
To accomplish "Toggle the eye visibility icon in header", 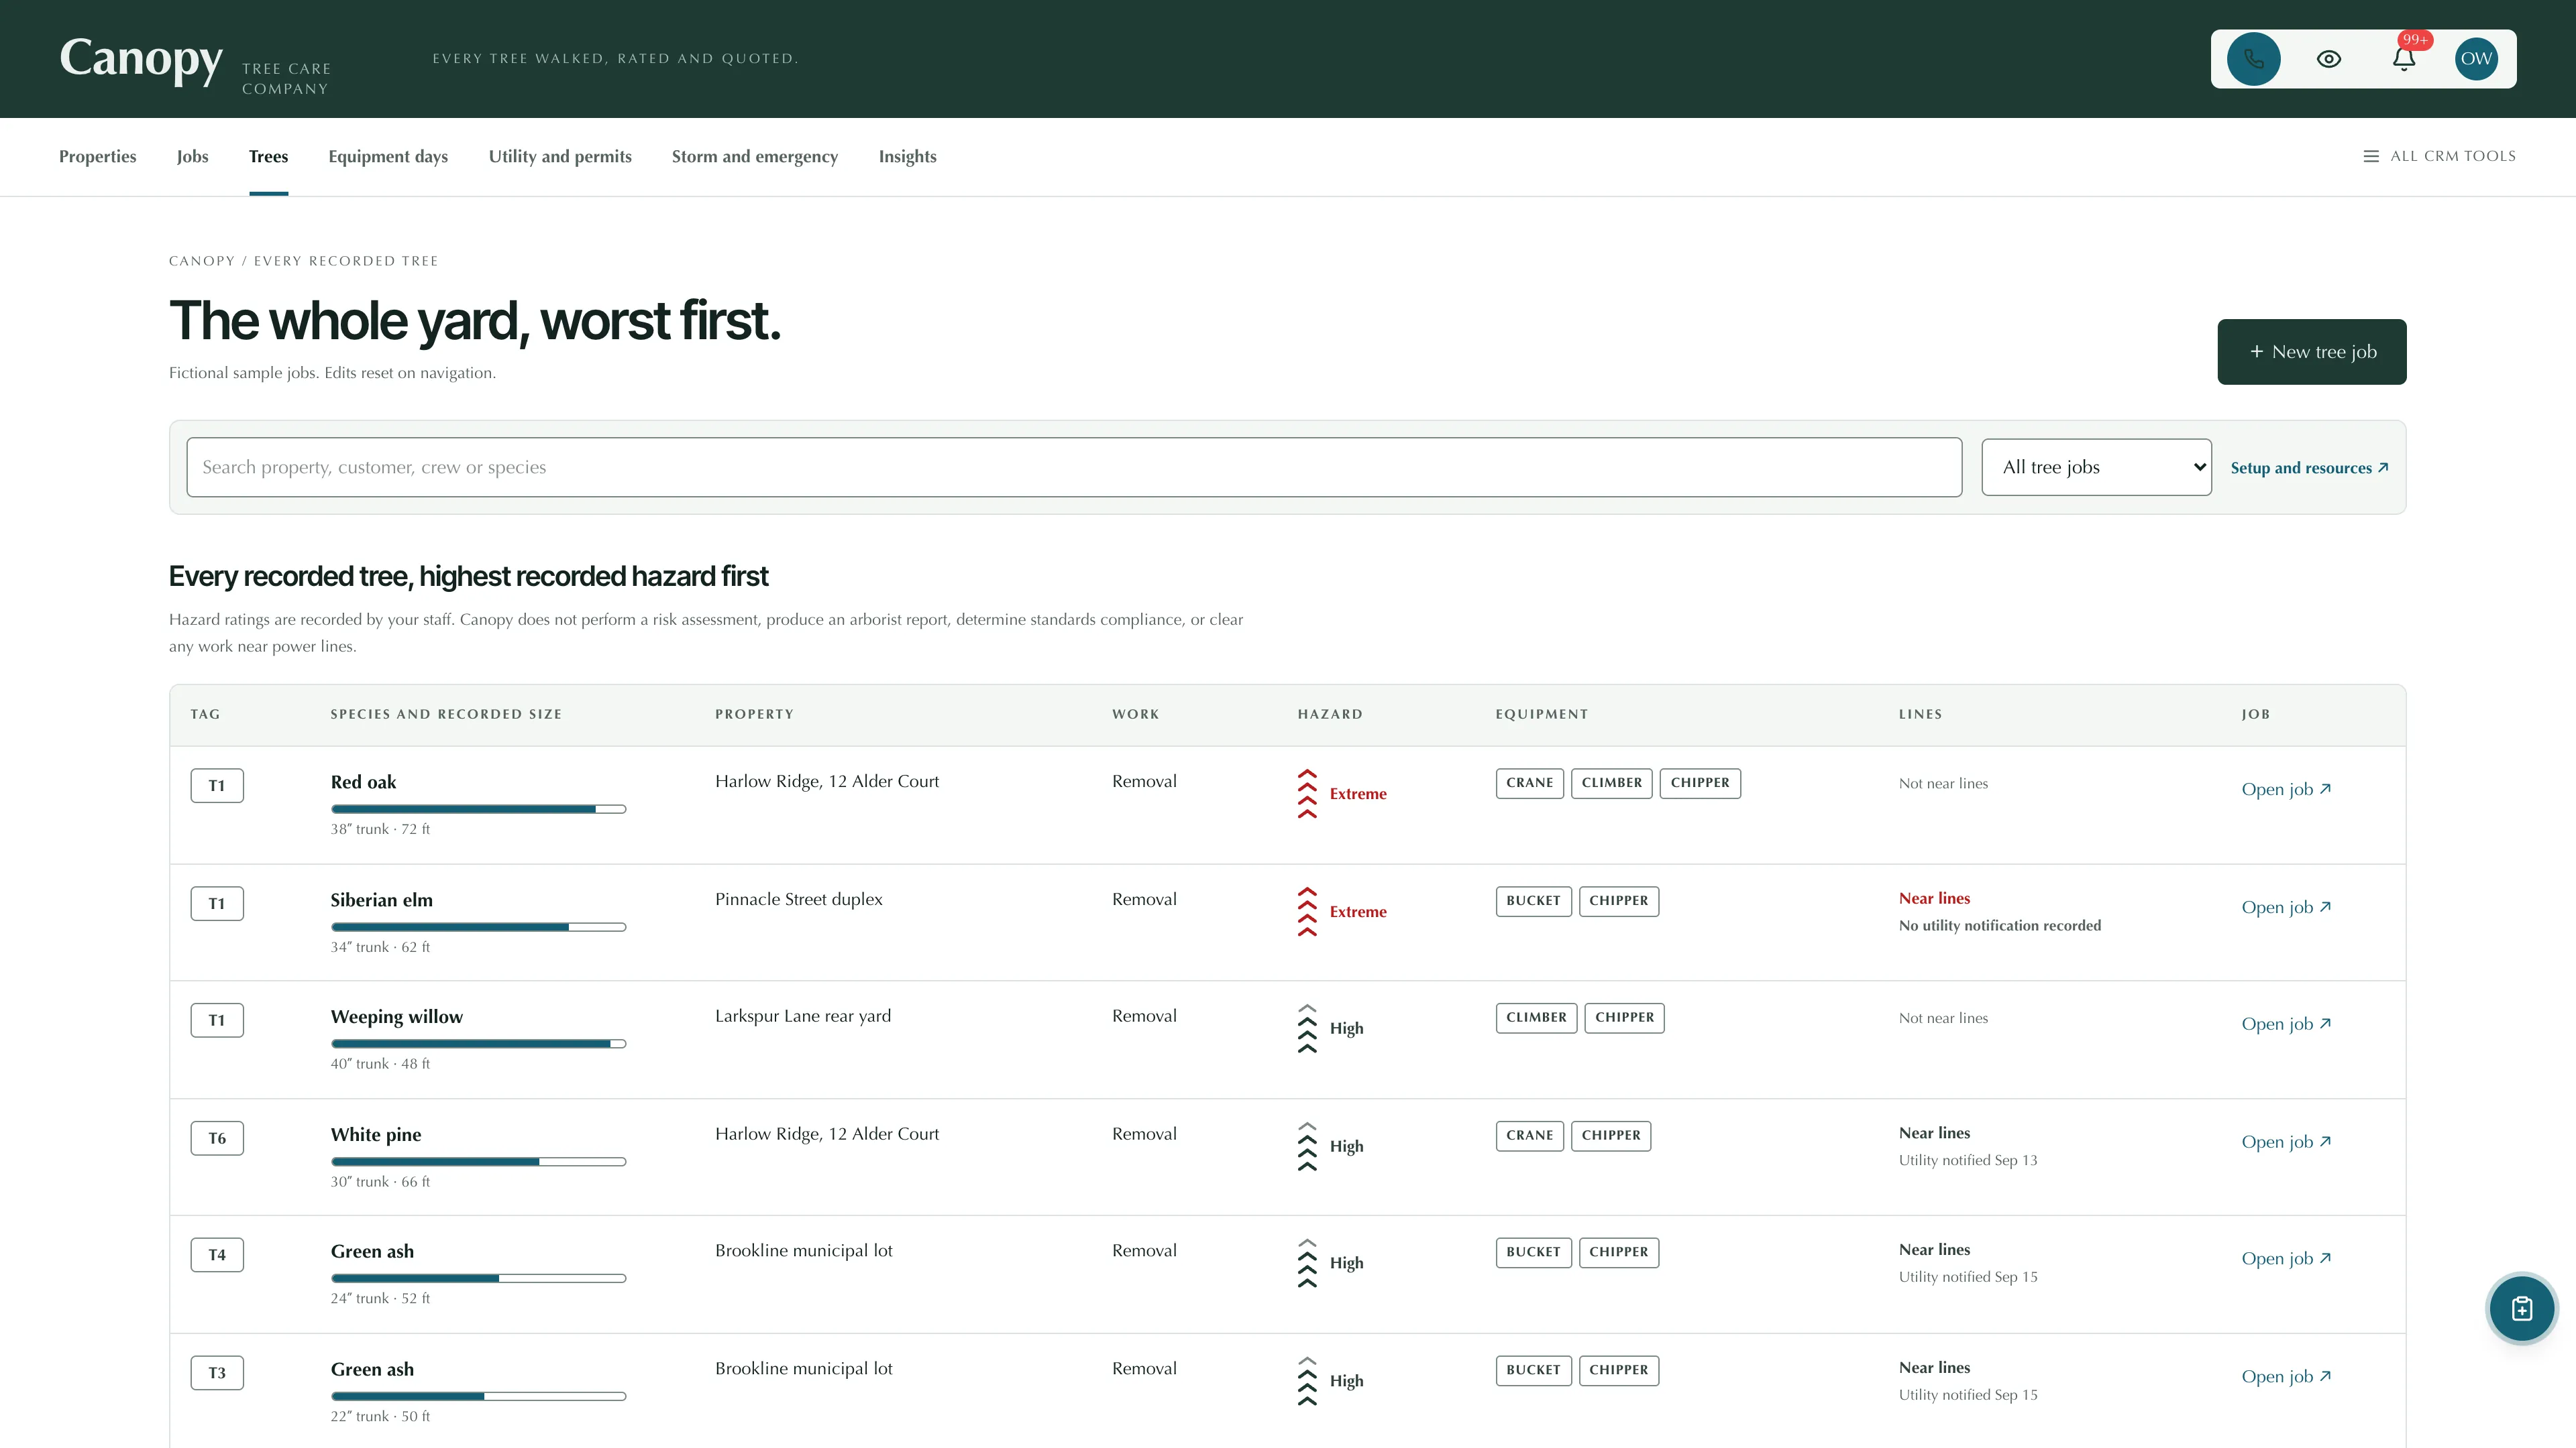I will tap(2328, 59).
